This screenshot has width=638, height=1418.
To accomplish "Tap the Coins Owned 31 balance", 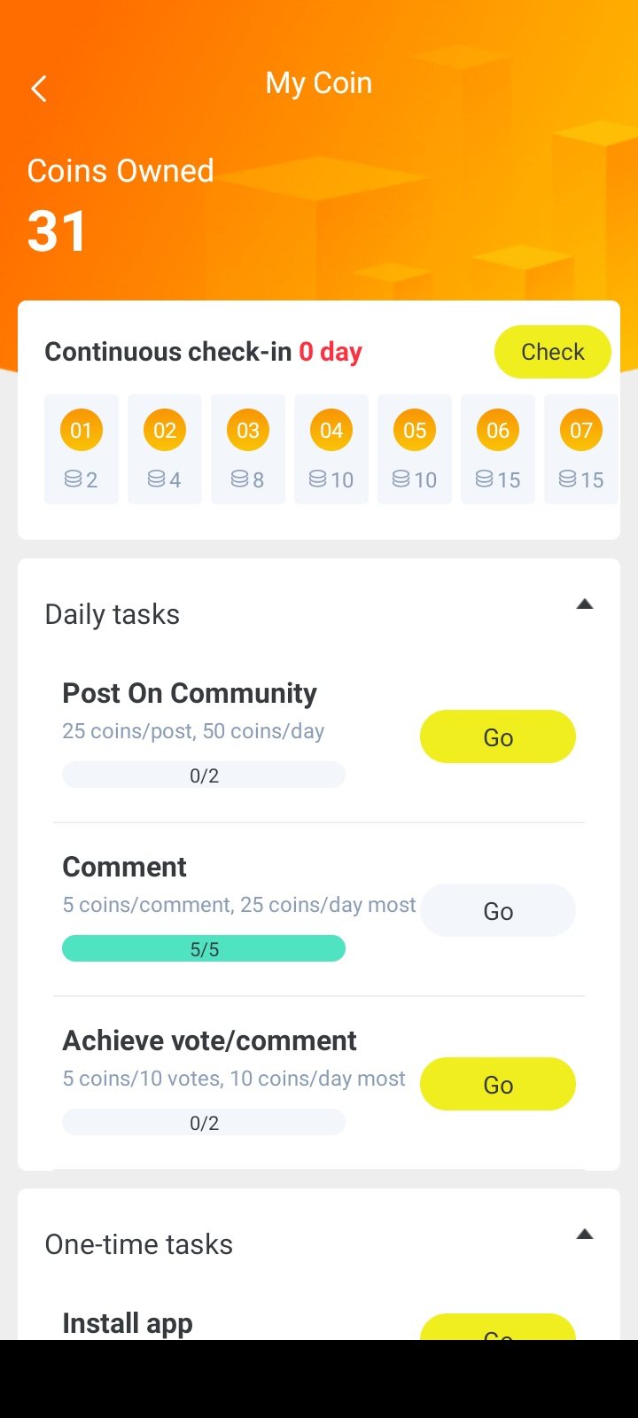I will (57, 232).
